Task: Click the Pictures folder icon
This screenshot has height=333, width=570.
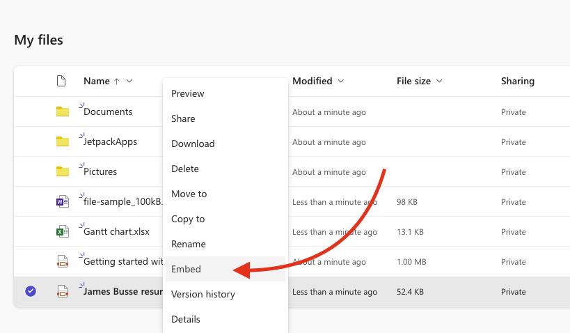Action: tap(63, 171)
